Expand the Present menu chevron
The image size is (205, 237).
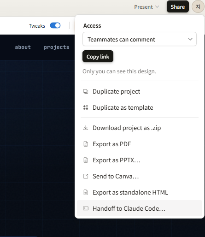157,7
